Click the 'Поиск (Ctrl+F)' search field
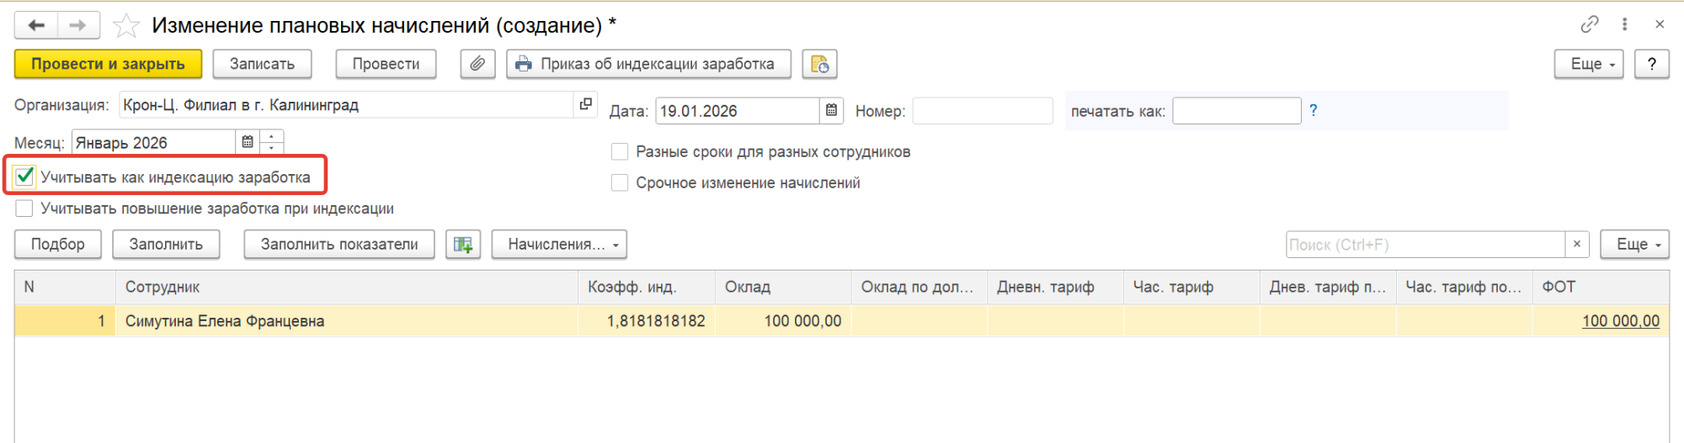The image size is (1684, 443). [x=1424, y=245]
